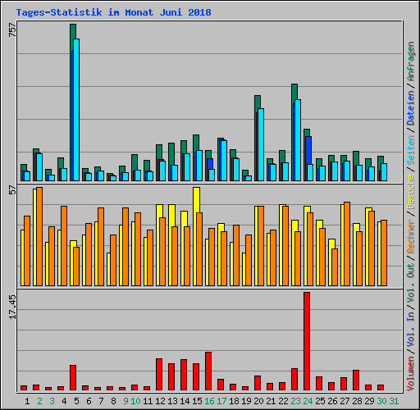Click day label '1' on the x-axis
The image size is (420, 410).
click(27, 401)
